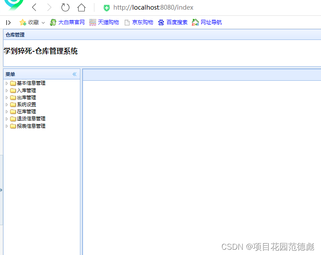Click the 2345 house navigation icon
The image size is (321, 255).
(195, 22)
